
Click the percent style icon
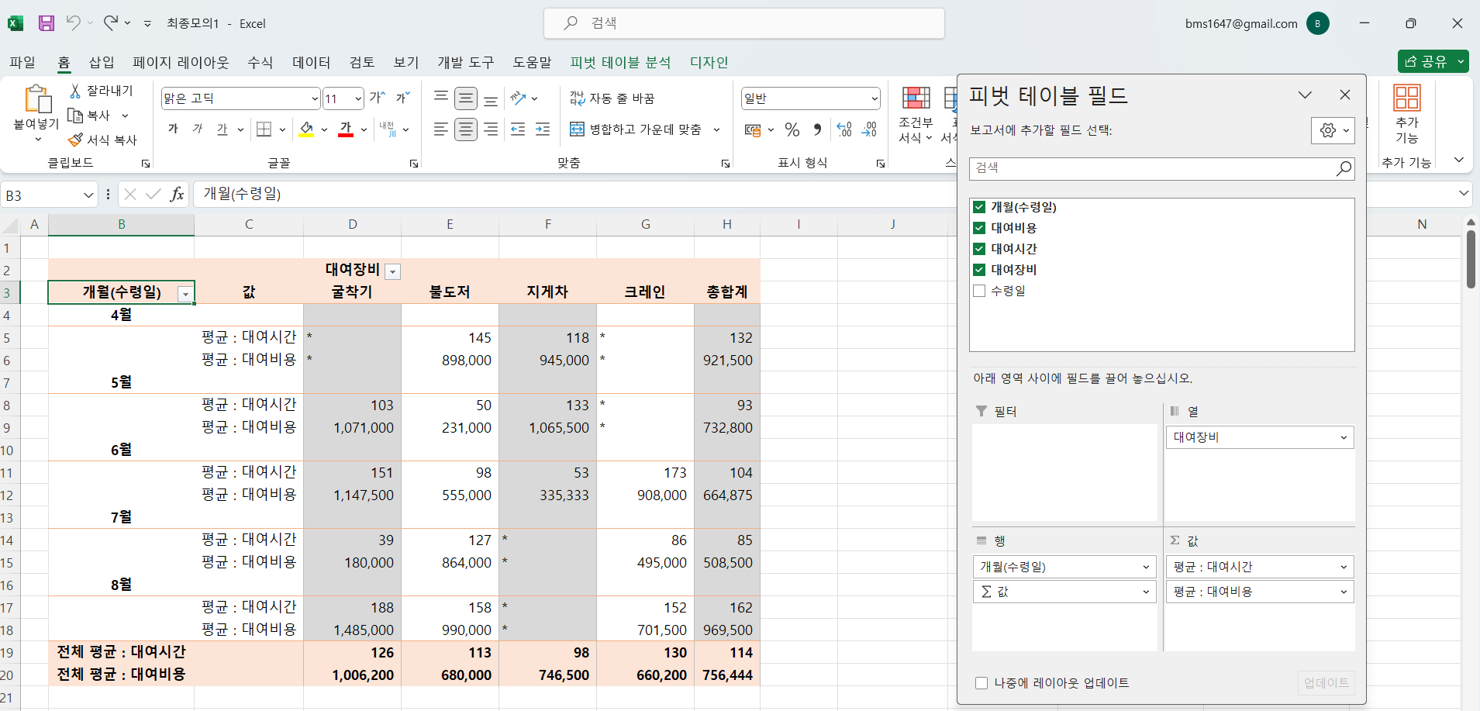point(792,129)
